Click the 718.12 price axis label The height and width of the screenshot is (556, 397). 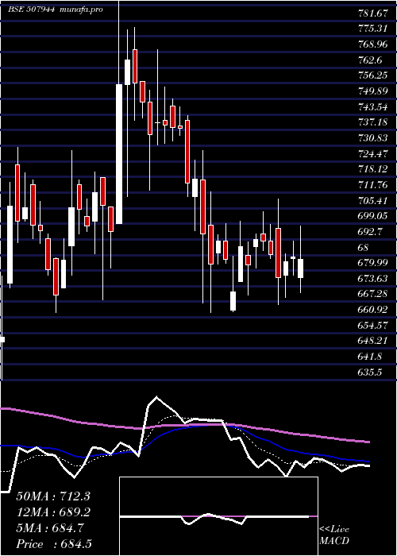pyautogui.click(x=372, y=168)
